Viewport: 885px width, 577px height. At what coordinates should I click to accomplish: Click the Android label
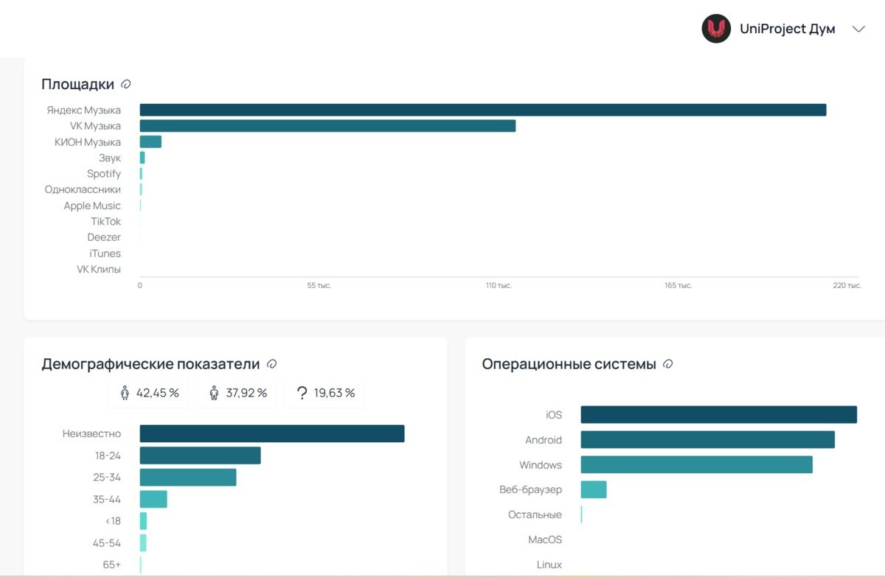544,440
